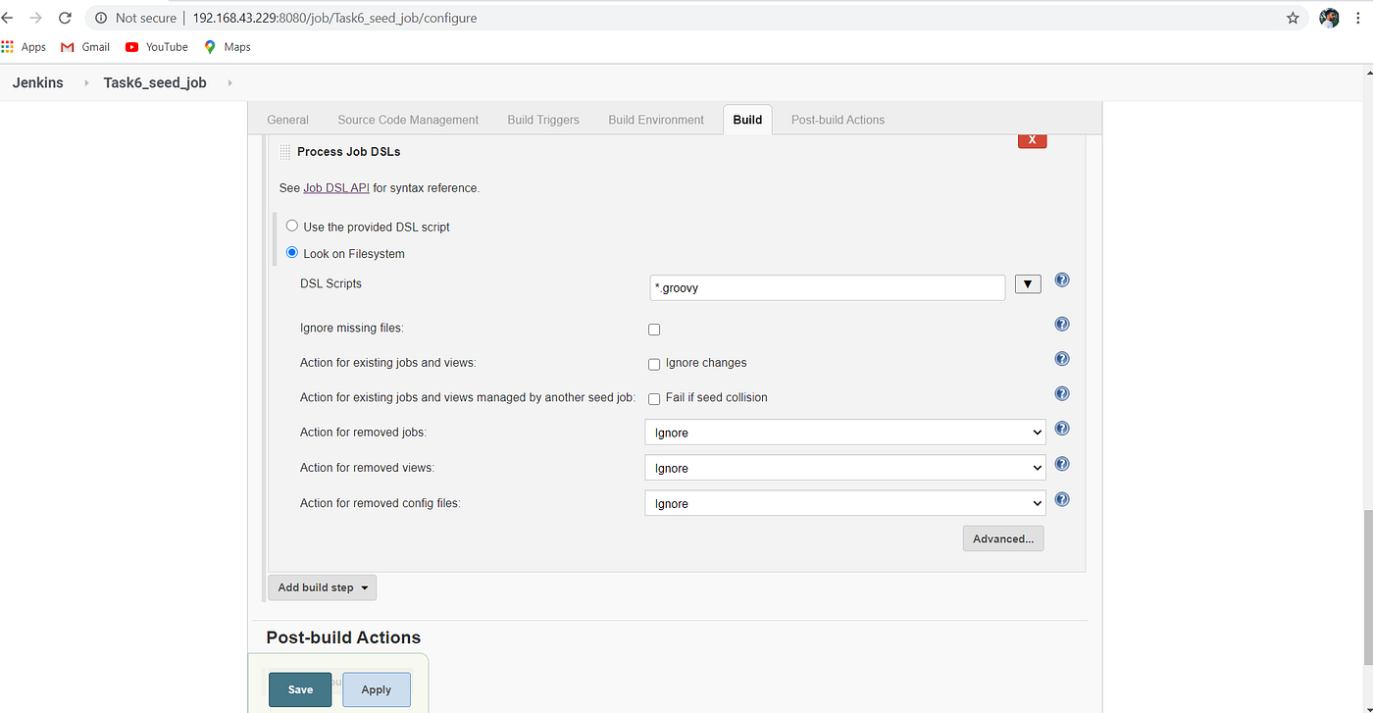Open Gmail from the bookmarks bar
Viewport: 1373px width, 713px height.
tap(84, 46)
